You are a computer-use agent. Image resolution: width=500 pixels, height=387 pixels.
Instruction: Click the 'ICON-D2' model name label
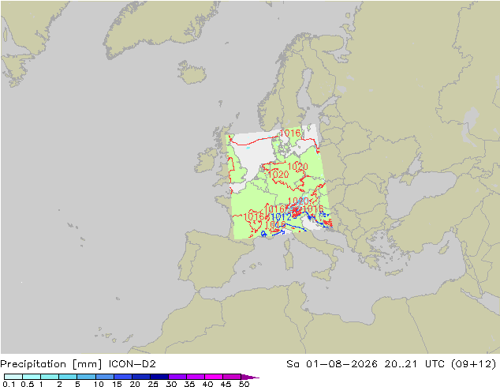click(132, 364)
